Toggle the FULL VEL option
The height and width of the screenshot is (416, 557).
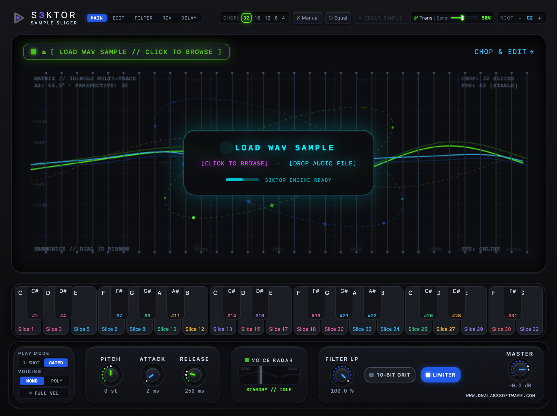click(44, 393)
